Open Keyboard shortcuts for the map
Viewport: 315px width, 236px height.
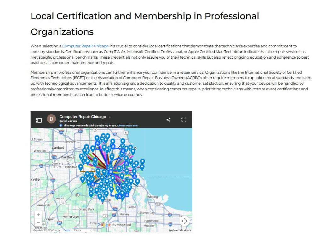click(x=180, y=230)
